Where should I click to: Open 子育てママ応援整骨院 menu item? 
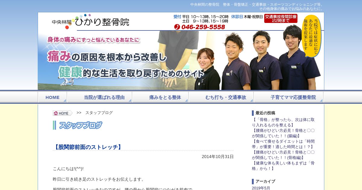(x=289, y=97)
